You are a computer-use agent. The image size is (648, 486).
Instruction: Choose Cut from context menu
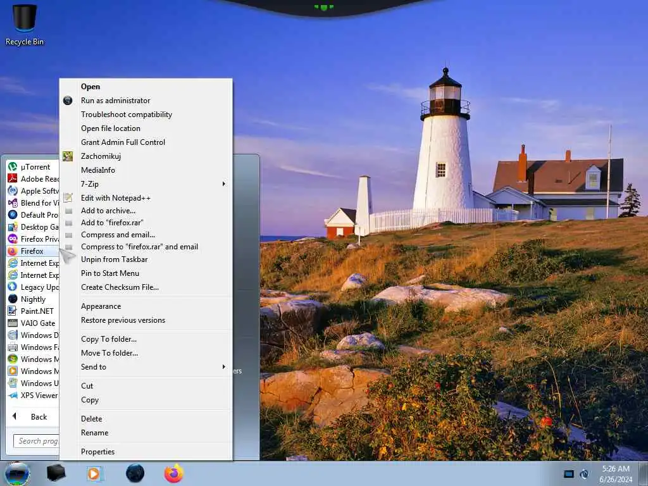point(87,386)
